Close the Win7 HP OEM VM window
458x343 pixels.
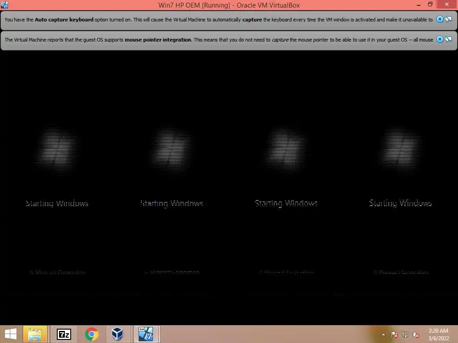[x=447, y=4]
